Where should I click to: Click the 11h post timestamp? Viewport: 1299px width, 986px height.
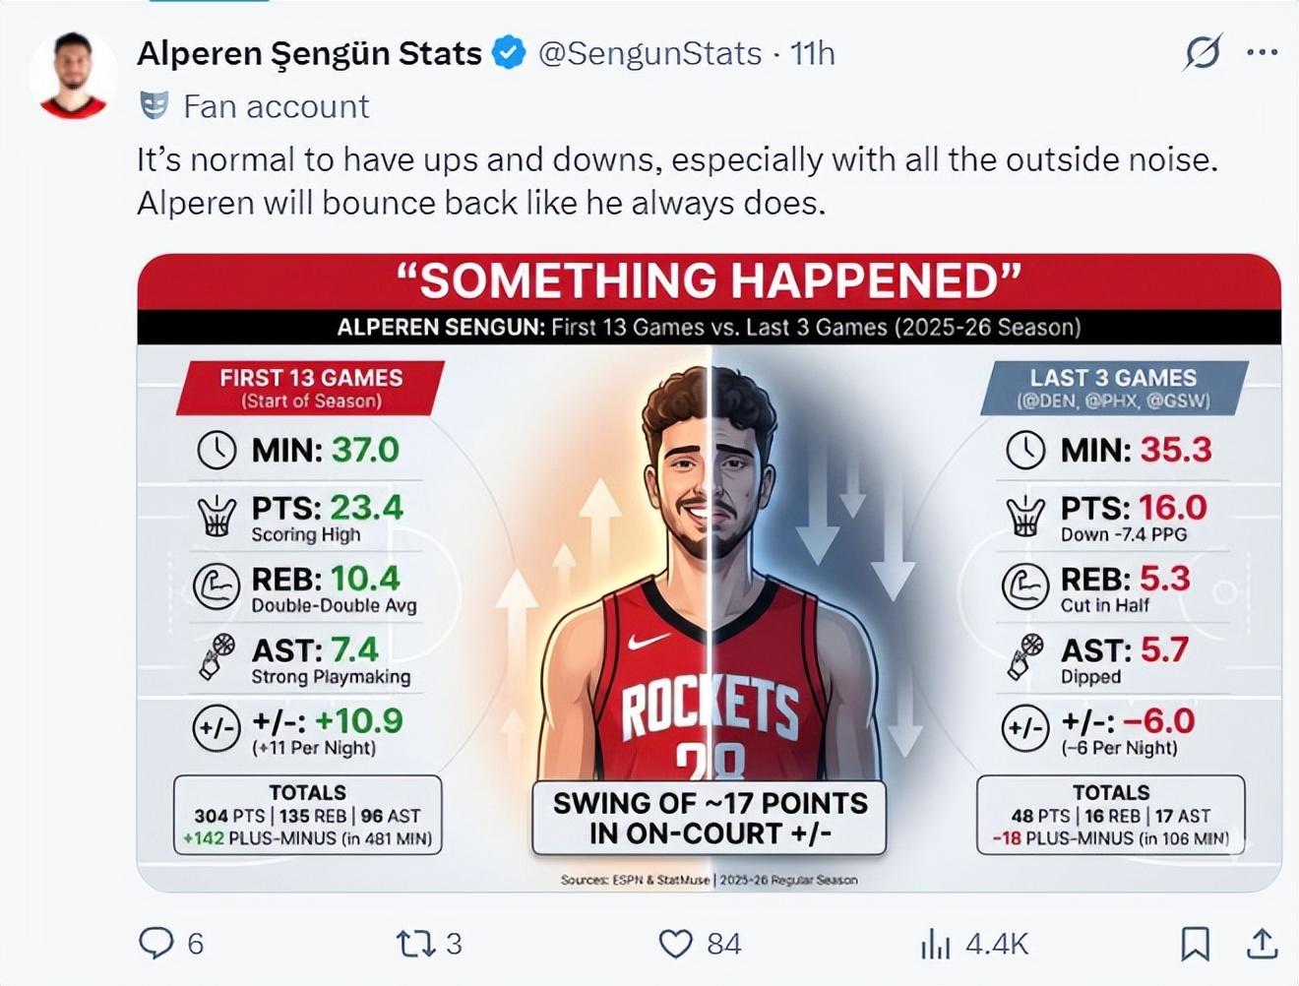[x=813, y=53]
